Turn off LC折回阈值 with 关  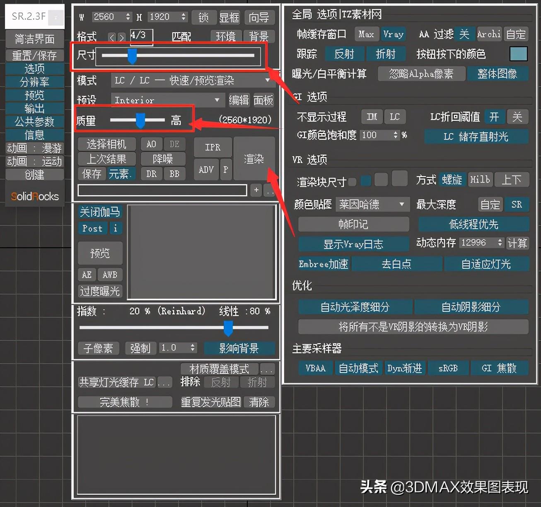[x=517, y=117]
